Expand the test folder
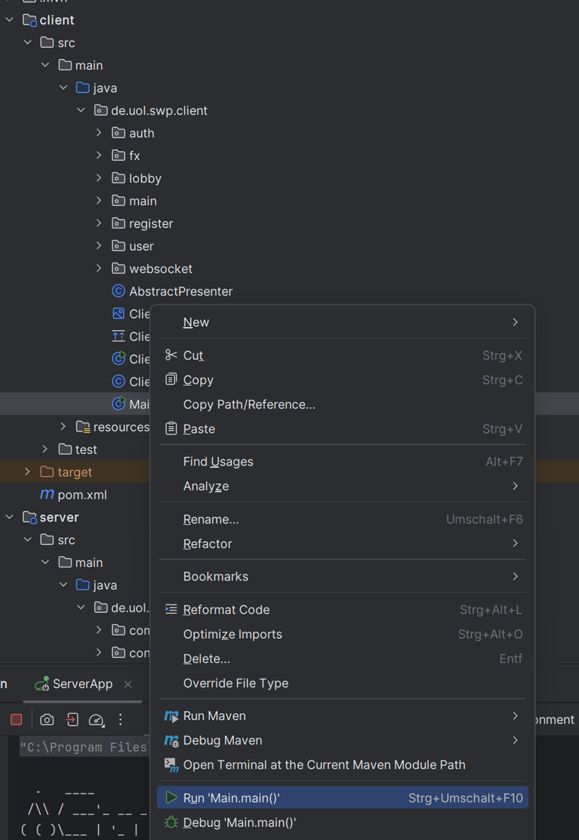This screenshot has width=579, height=840. 45,449
